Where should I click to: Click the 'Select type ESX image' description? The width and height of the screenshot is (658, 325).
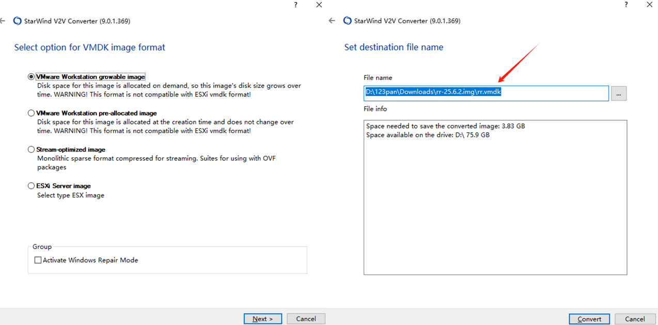coord(71,196)
